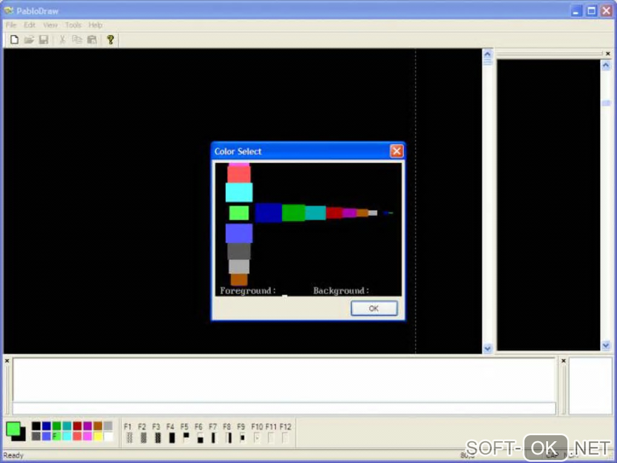Pick dark blue in background row
The image size is (617, 463).
(269, 213)
